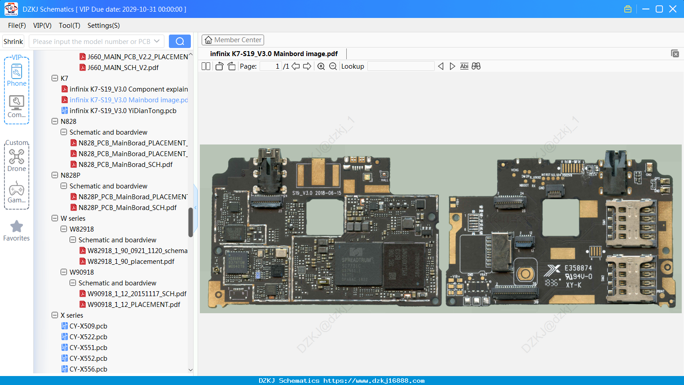
Task: Open the VIP(V) menu
Action: [x=42, y=26]
